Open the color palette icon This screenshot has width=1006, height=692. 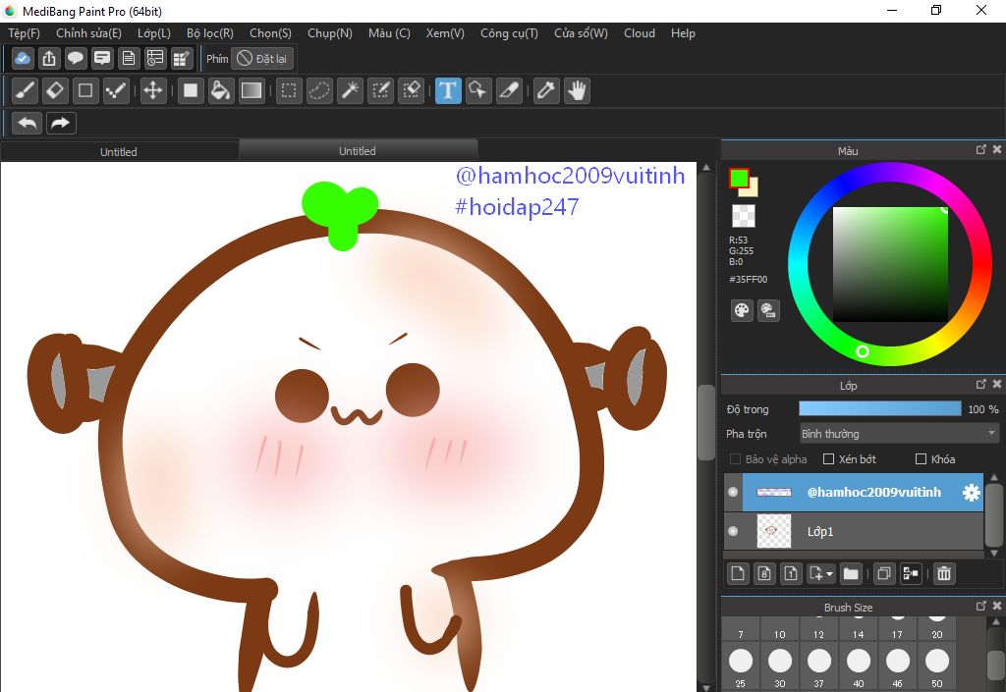click(742, 311)
